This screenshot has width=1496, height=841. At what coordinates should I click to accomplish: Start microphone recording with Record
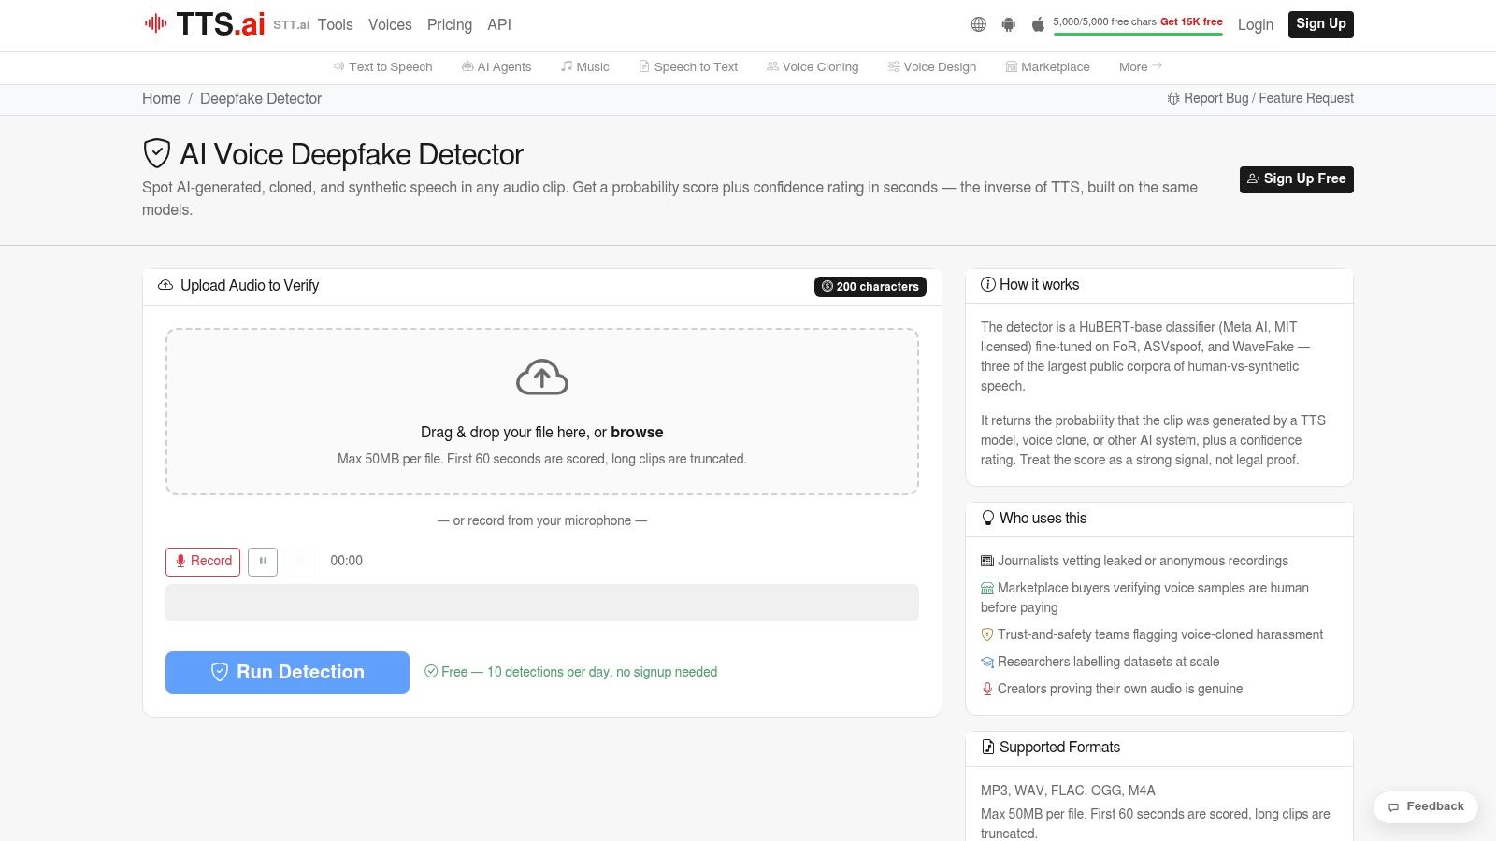coord(203,562)
